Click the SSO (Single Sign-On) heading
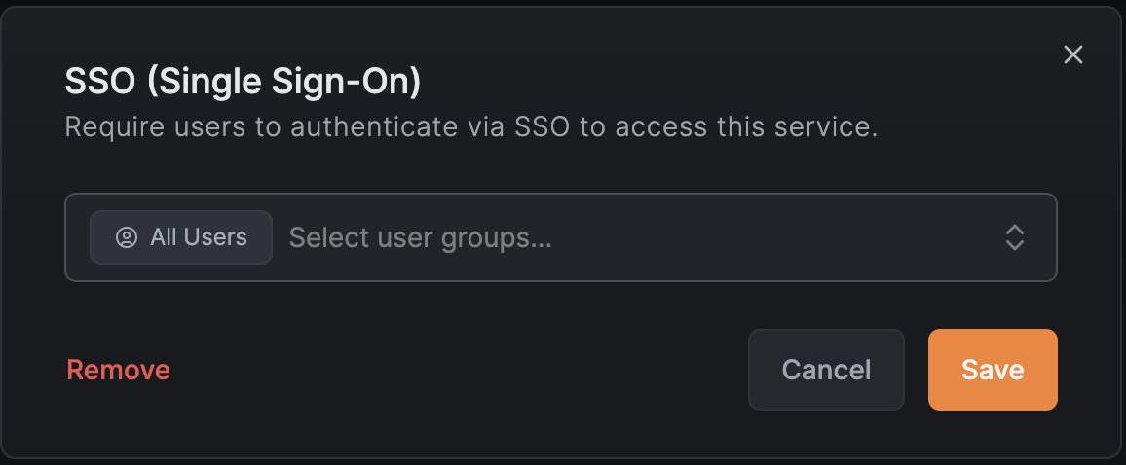 pyautogui.click(x=243, y=82)
